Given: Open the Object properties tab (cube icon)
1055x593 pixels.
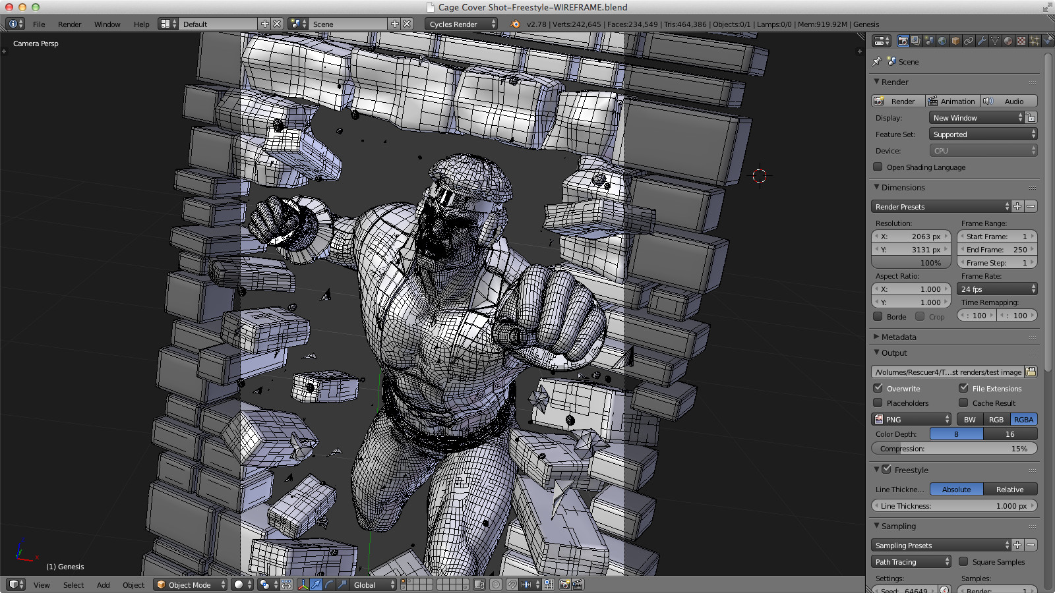Looking at the screenshot, I should point(955,41).
